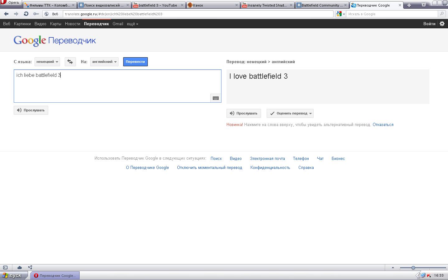Screen dimensions: 448x280
Task: Close the 'Battlefield Community' tab
Action: (x=345, y=5)
